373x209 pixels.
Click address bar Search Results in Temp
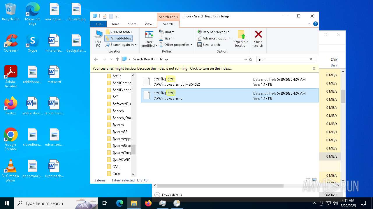[x=150, y=59]
